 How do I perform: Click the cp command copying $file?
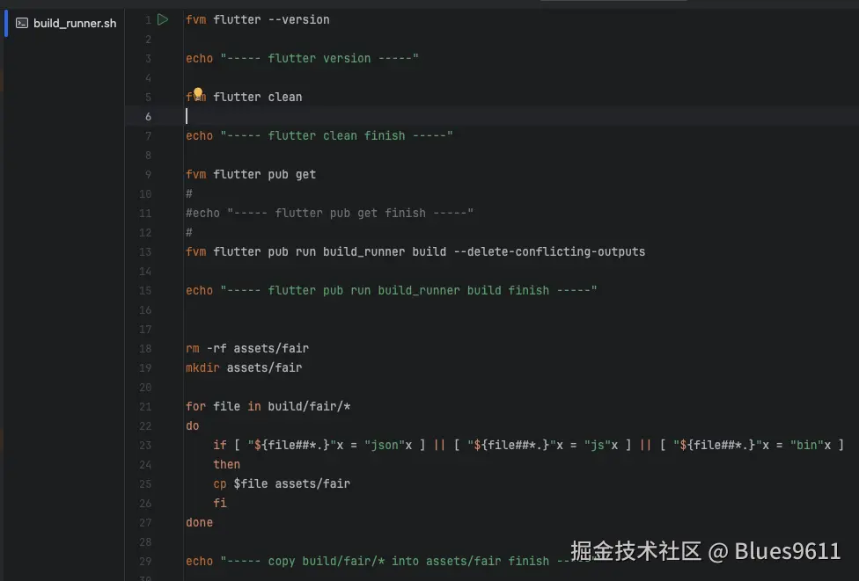pos(220,483)
